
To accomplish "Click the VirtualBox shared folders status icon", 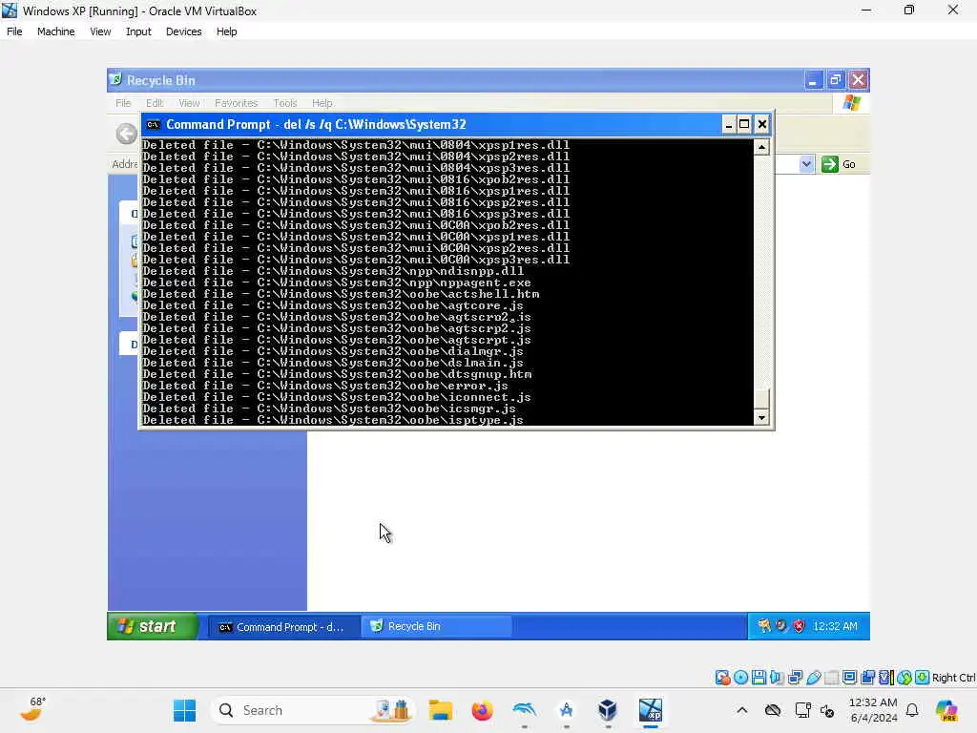I will tap(832, 678).
